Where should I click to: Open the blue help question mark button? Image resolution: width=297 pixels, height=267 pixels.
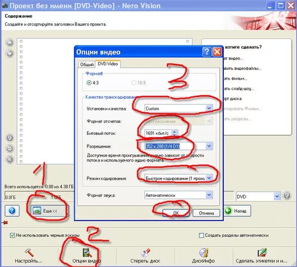click(x=12, y=211)
